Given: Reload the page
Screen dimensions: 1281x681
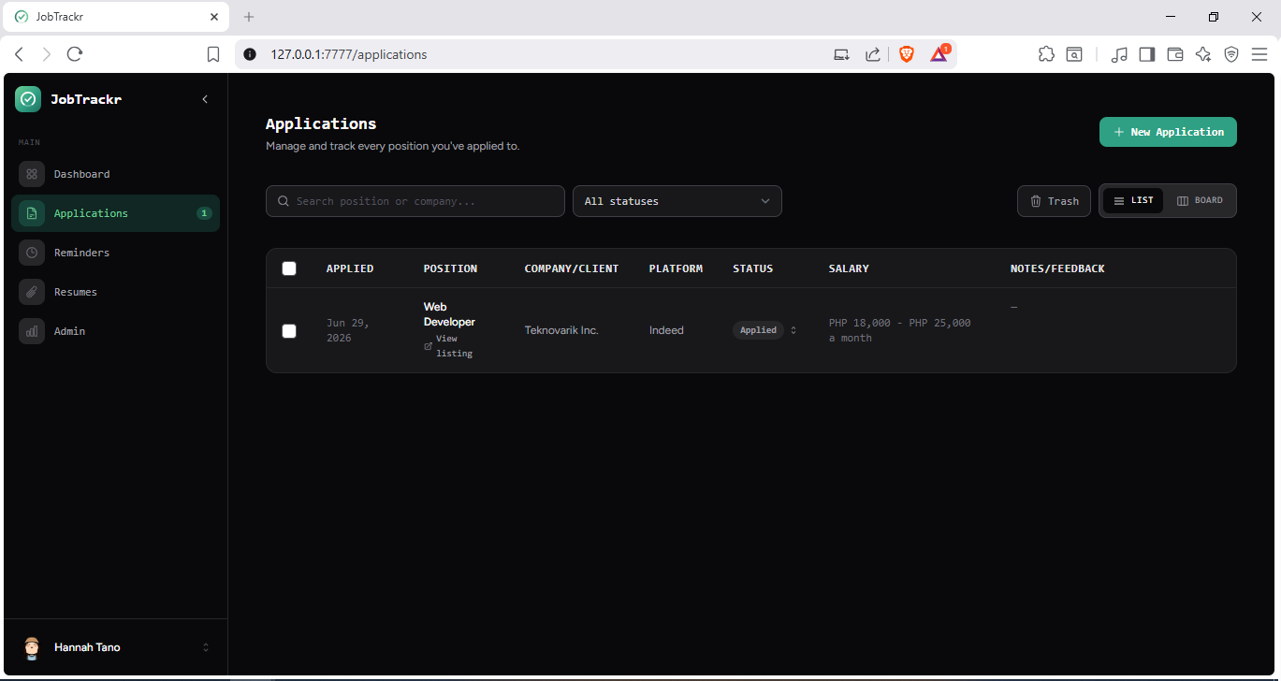Looking at the screenshot, I should point(75,54).
